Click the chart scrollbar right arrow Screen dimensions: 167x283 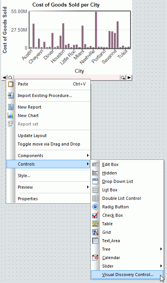click(129, 78)
